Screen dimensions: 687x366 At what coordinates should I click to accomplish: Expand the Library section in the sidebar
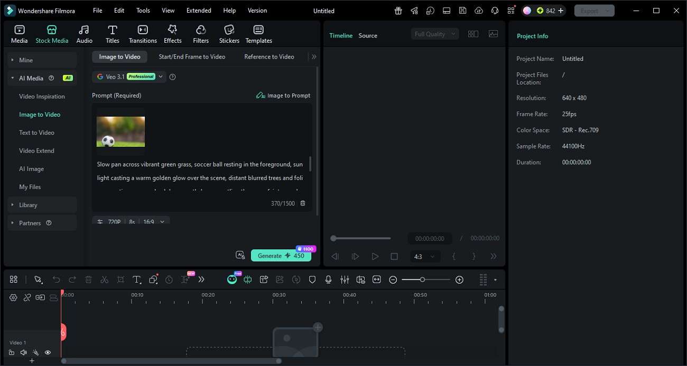point(28,204)
